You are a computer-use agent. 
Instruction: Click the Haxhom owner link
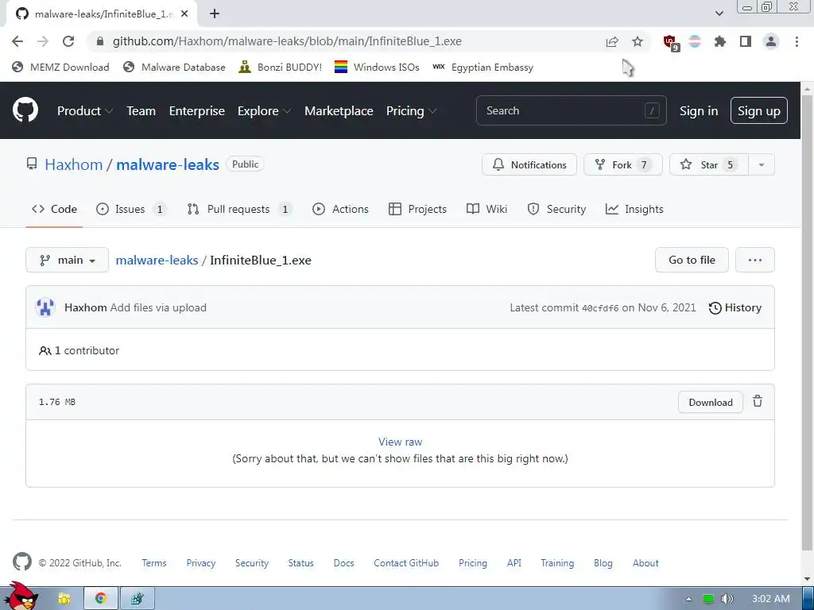tap(74, 164)
